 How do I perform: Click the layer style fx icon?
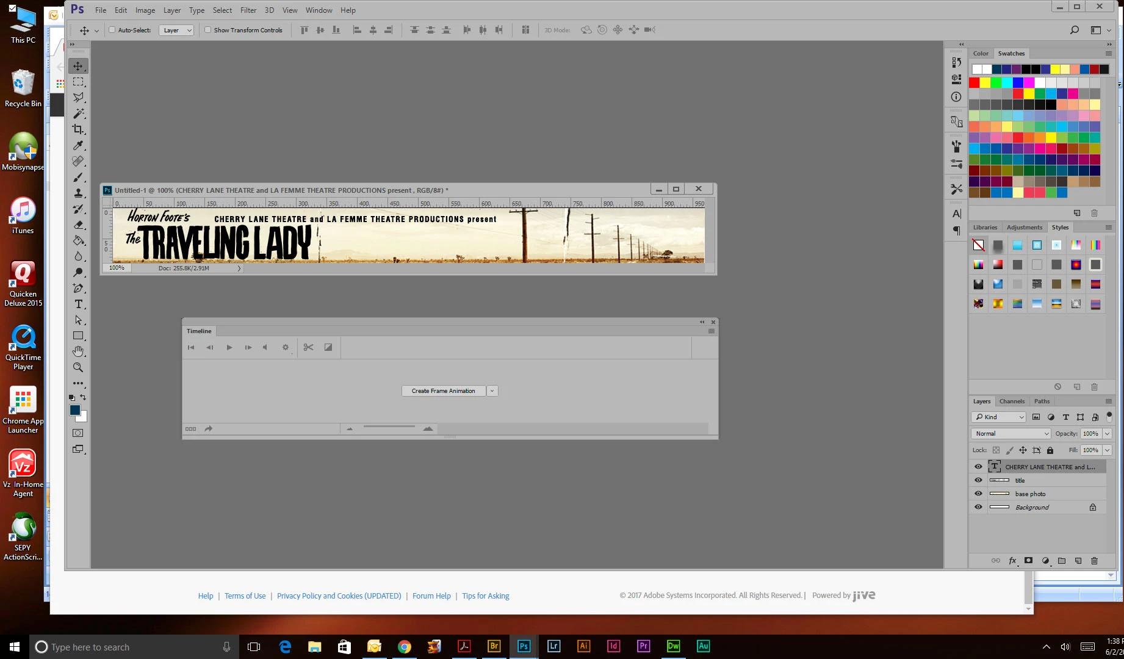1013,561
